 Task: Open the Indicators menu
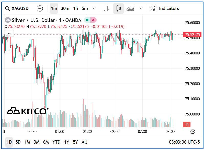[x=165, y=8]
